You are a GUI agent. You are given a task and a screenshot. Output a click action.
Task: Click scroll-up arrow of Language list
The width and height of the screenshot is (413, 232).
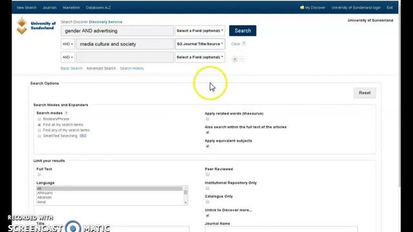point(185,188)
